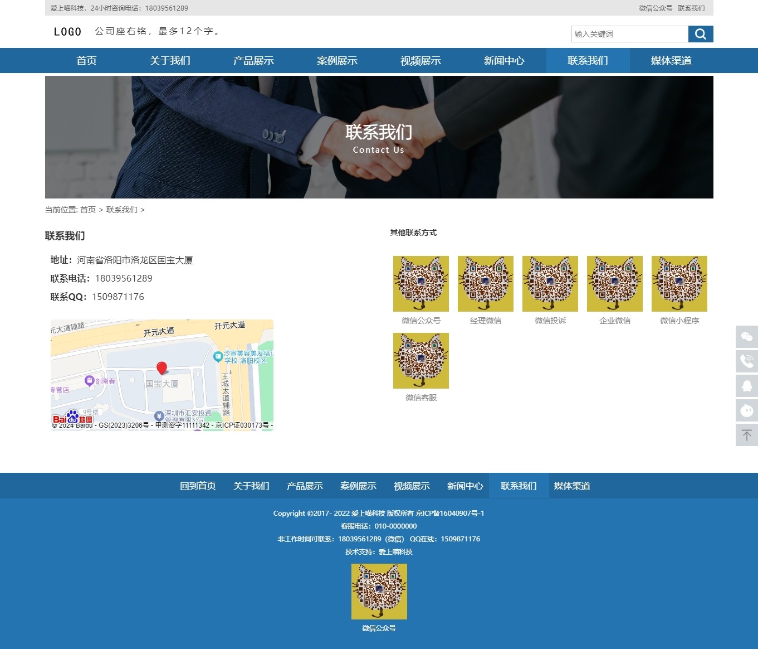Click the address text 河南省洛阳市洛龙区国宝大厦
Screen dimensions: 758x649
(x=135, y=260)
